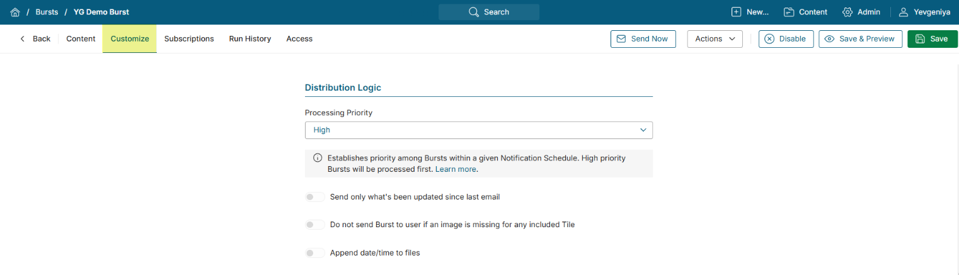Follow the Learn more link
Screen dimensions: 959x275
click(x=456, y=169)
